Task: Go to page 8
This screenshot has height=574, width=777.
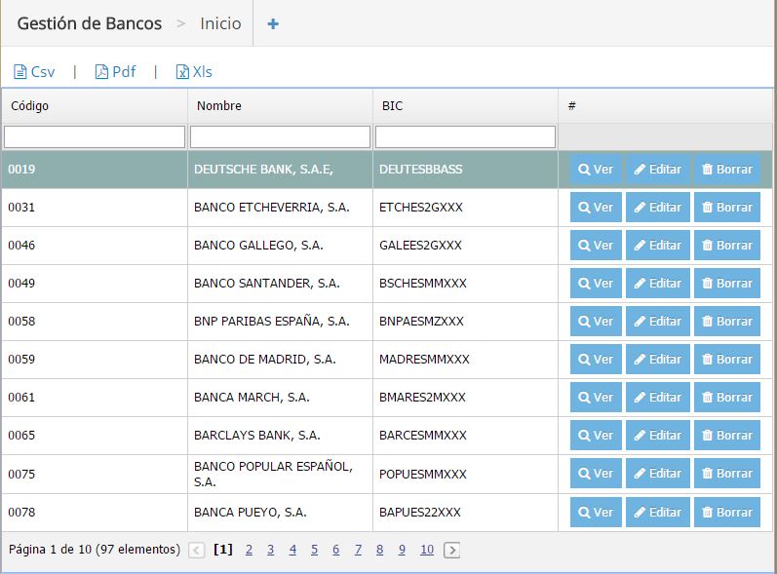Action: 379,550
